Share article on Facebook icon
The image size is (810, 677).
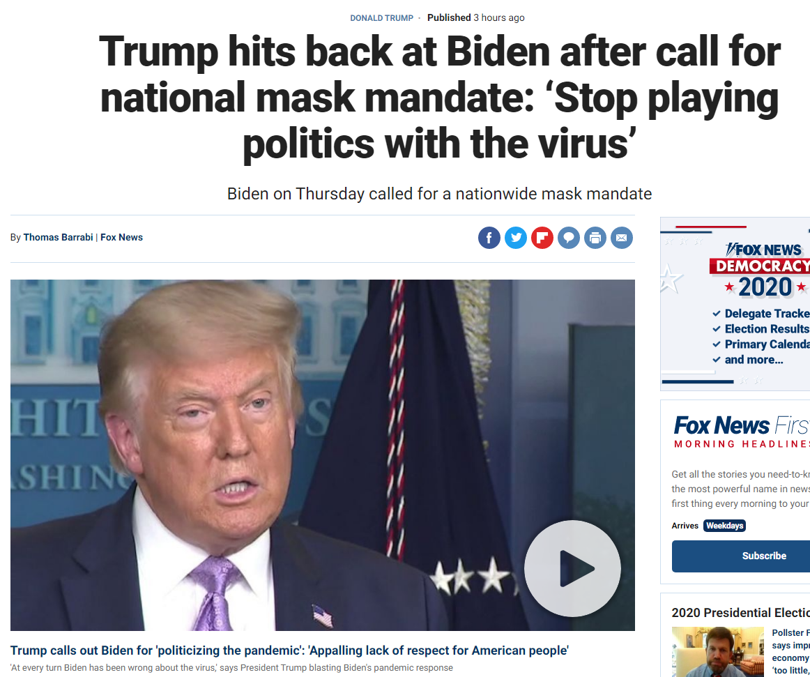point(489,238)
